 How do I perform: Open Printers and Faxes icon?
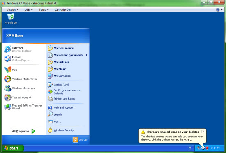(x=50, y=99)
